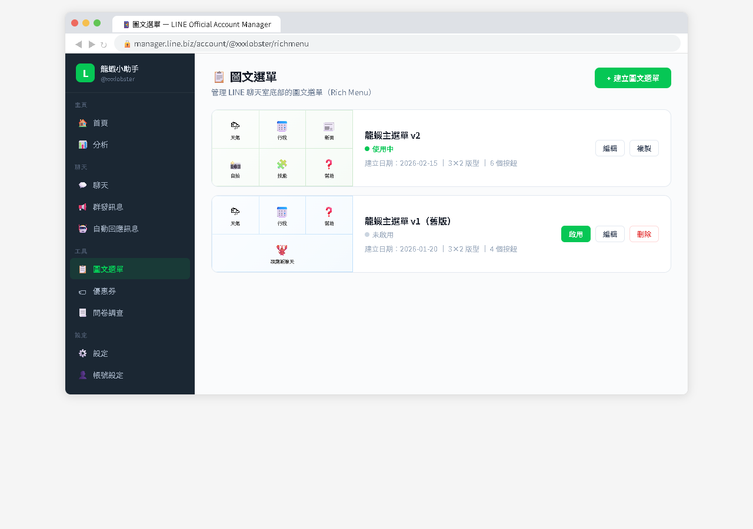This screenshot has height=529, width=753.
Task: Click the 技能 puzzle icon in the v2 preview
Action: (282, 163)
